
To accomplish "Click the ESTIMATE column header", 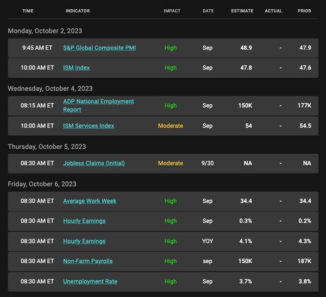I will click(242, 11).
